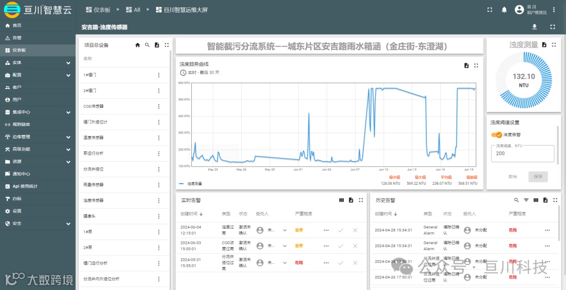
Task: Open 客户 customers in the sidebar
Action: [38, 87]
